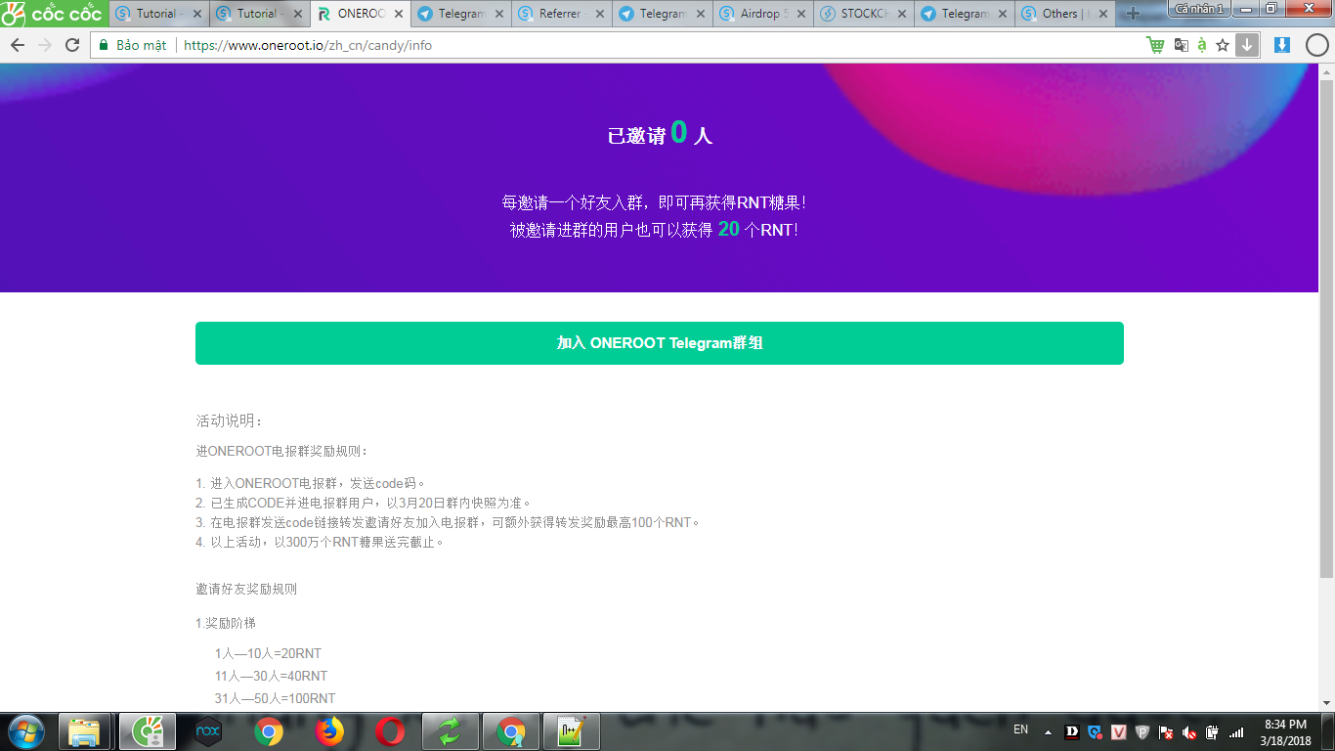
Task: Open the Cốc Cốc shopping cart tool
Action: 1155,45
